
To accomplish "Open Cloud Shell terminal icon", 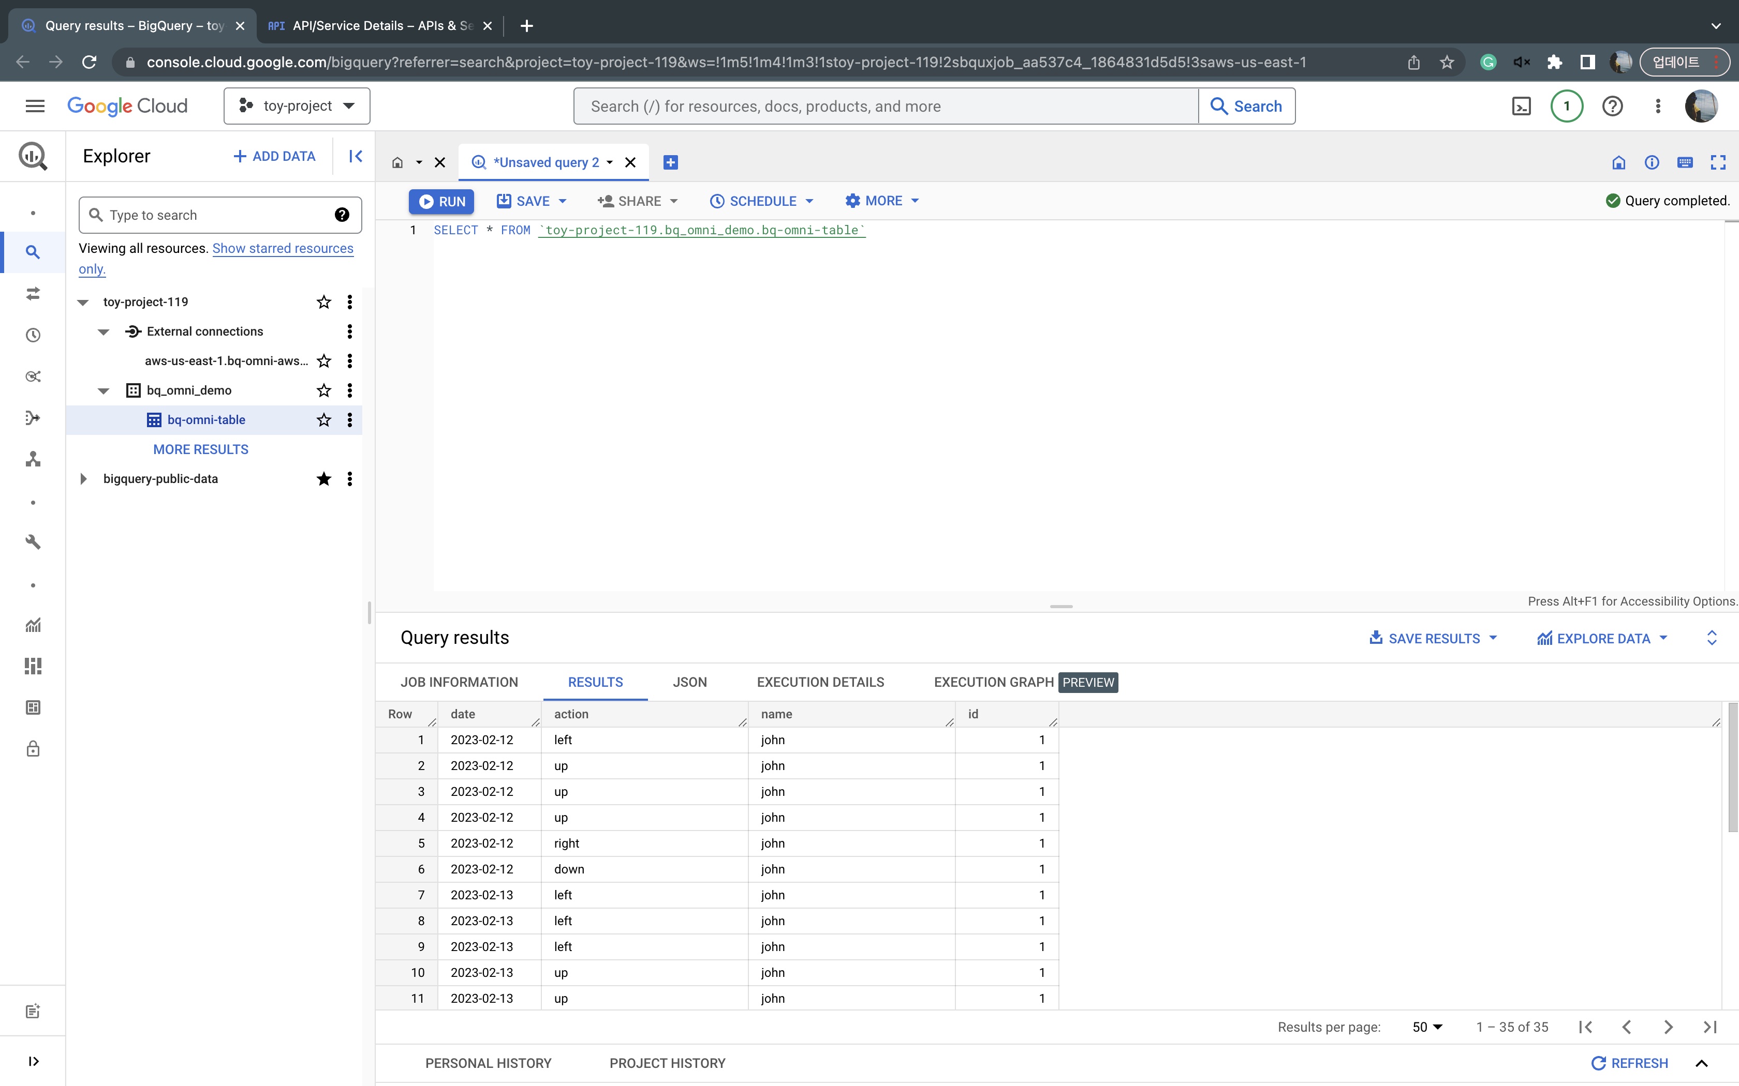I will 1521,107.
